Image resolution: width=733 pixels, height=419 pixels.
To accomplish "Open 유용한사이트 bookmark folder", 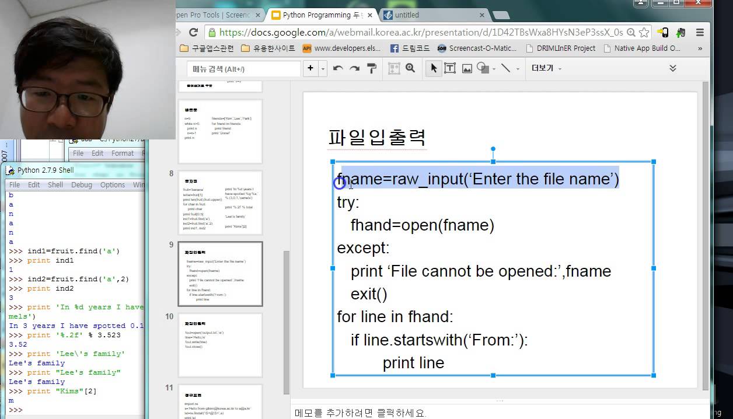I will pyautogui.click(x=268, y=48).
